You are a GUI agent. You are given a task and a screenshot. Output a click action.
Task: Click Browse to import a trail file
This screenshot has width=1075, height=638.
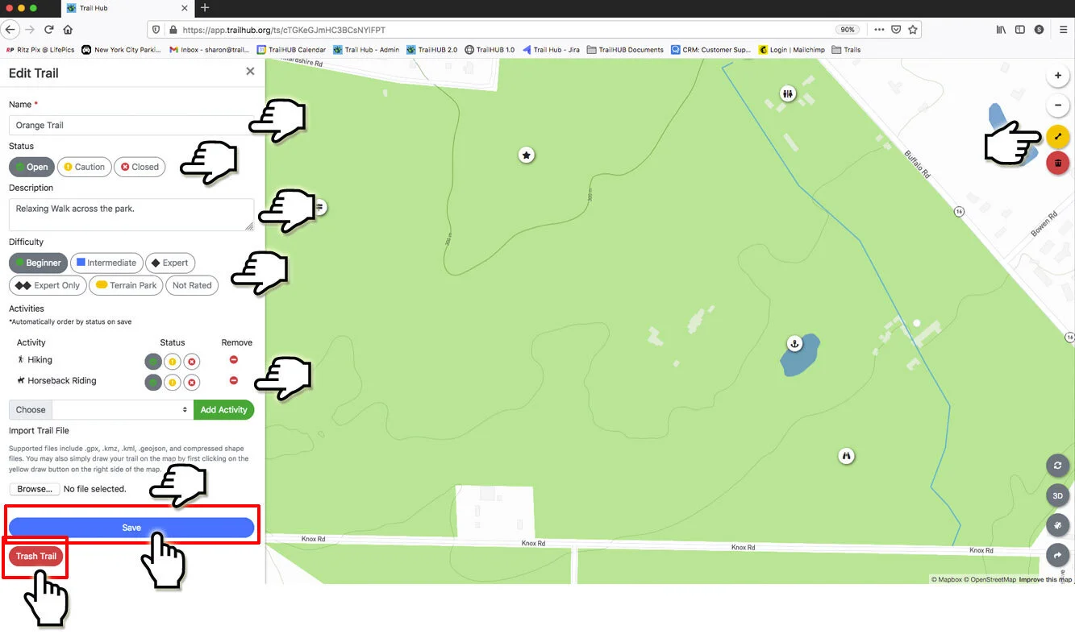pyautogui.click(x=35, y=489)
